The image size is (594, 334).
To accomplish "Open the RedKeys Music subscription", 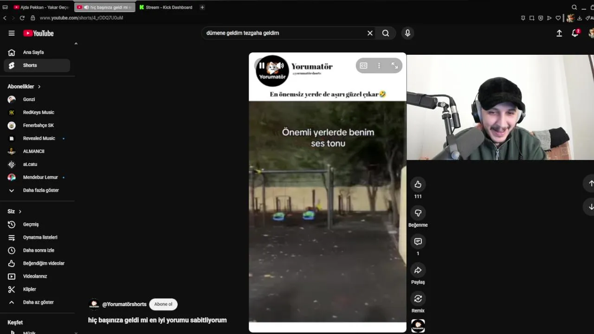I will (37, 112).
